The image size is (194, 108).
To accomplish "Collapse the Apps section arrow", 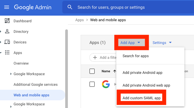I will (1, 53).
